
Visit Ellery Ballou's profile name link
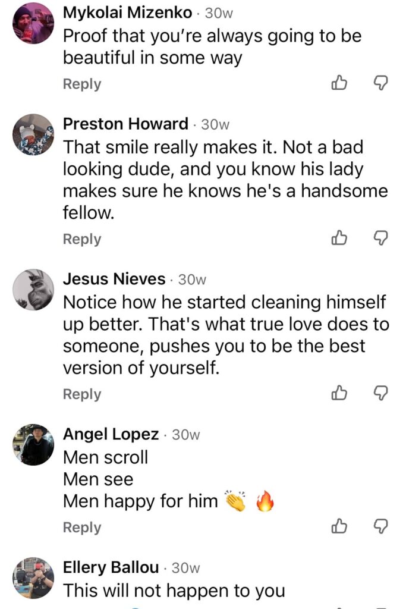coord(111,568)
